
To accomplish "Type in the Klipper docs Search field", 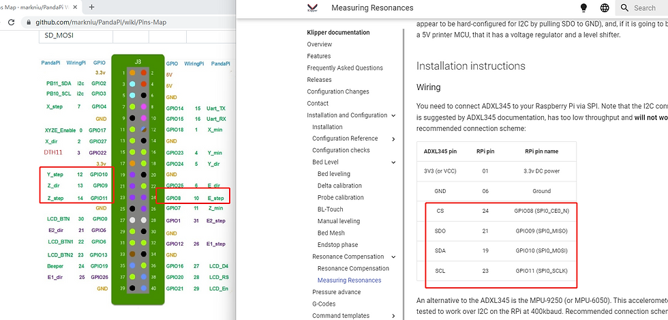I will (649, 8).
